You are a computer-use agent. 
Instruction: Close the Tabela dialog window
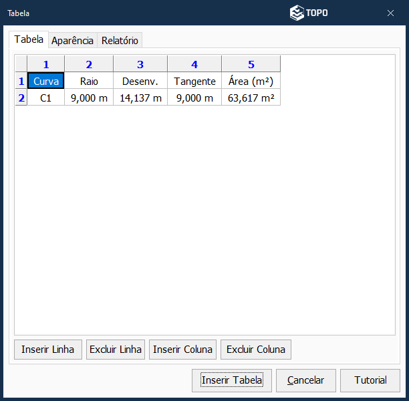click(390, 13)
